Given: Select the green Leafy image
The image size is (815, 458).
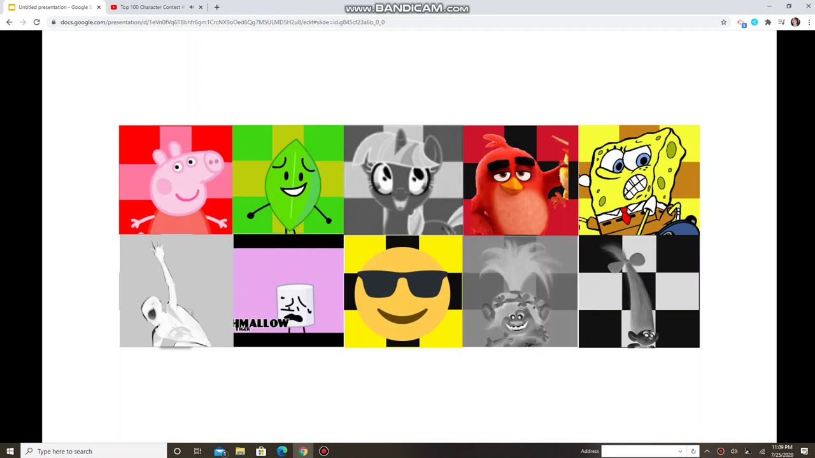Looking at the screenshot, I should (288, 180).
